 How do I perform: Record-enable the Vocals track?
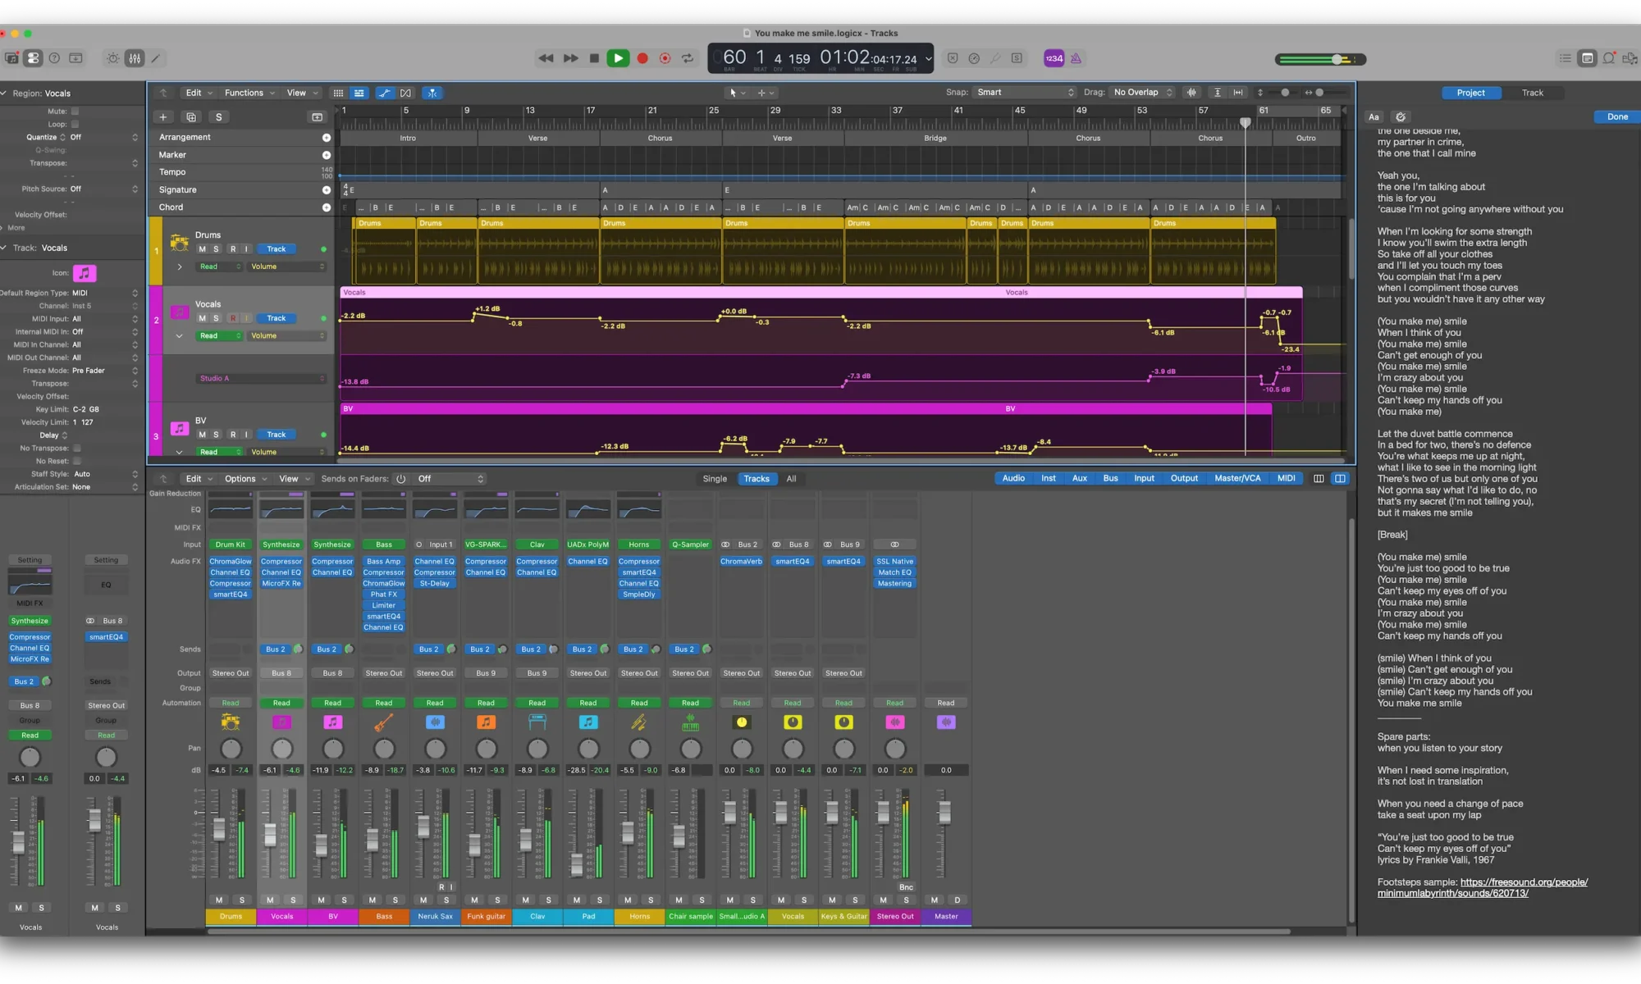[x=232, y=318]
